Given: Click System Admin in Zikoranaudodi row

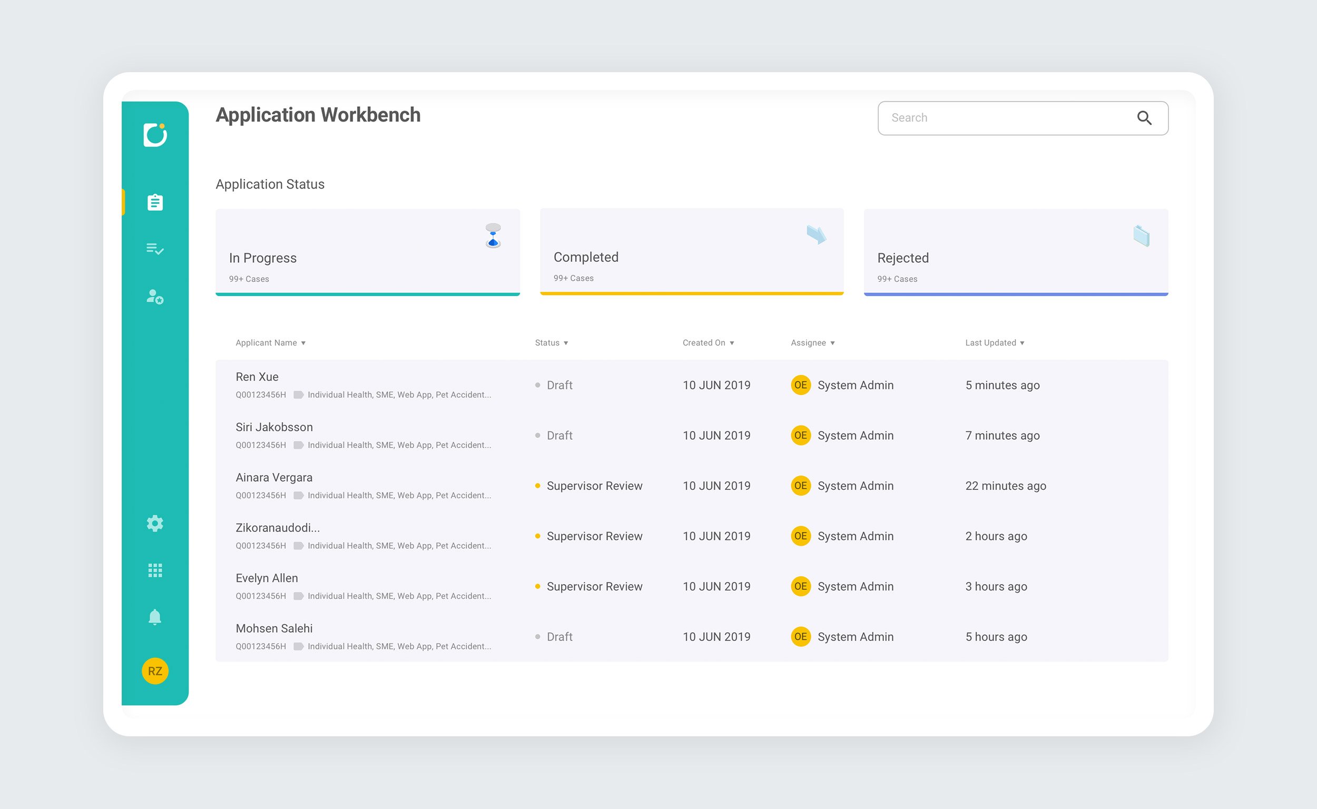Looking at the screenshot, I should tap(855, 536).
